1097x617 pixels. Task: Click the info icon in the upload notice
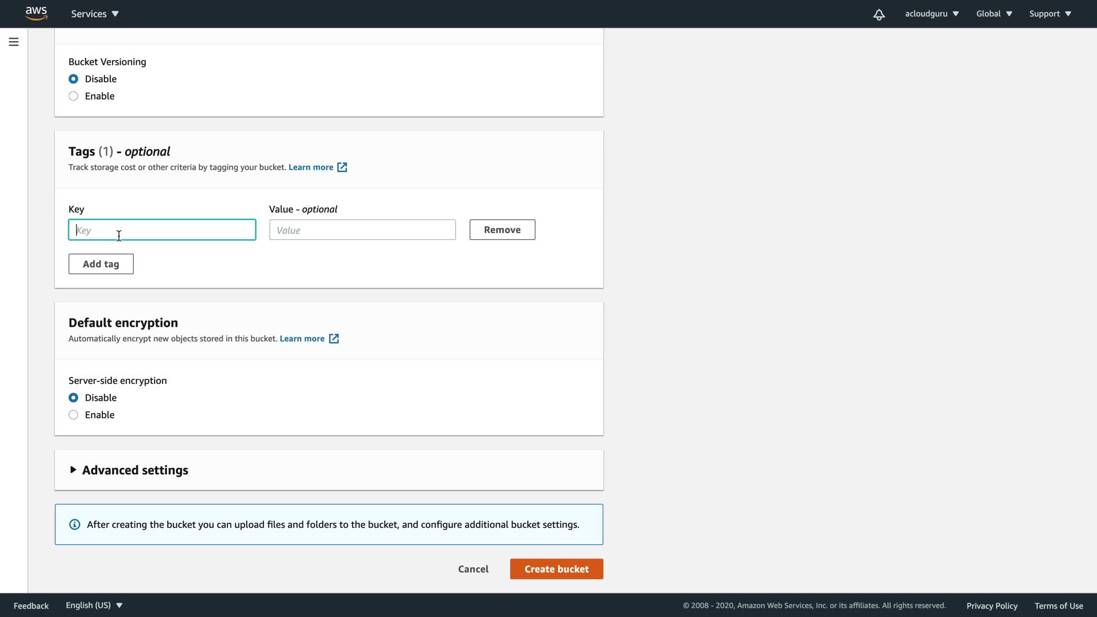(75, 524)
